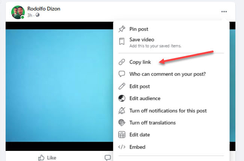Screen dimensions: 244x161
Task: Click the 3h post timestamp
Action: pos(30,15)
